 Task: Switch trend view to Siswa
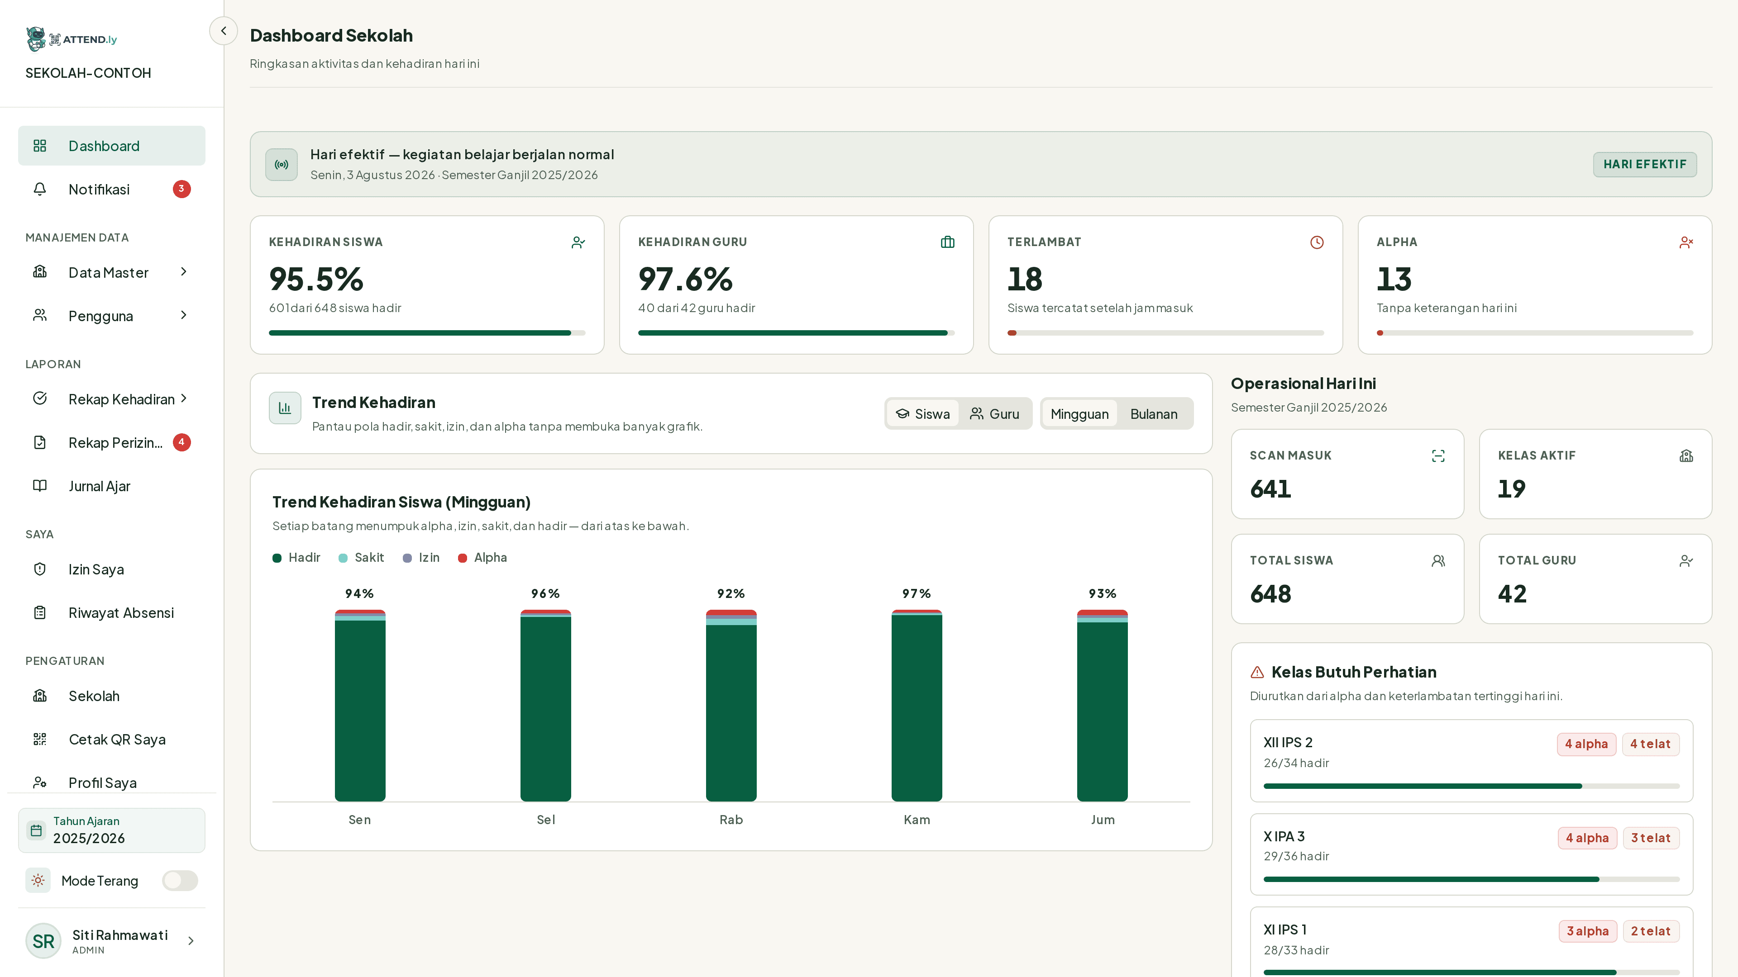(923, 414)
